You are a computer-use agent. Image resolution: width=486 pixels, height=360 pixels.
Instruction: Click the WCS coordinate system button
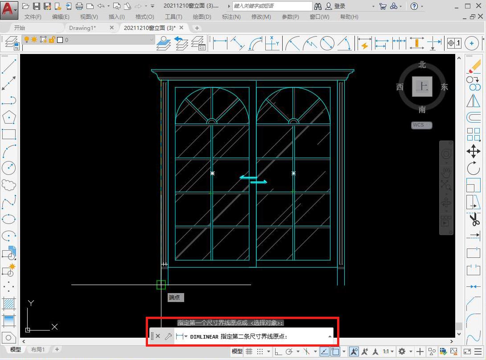[421, 125]
